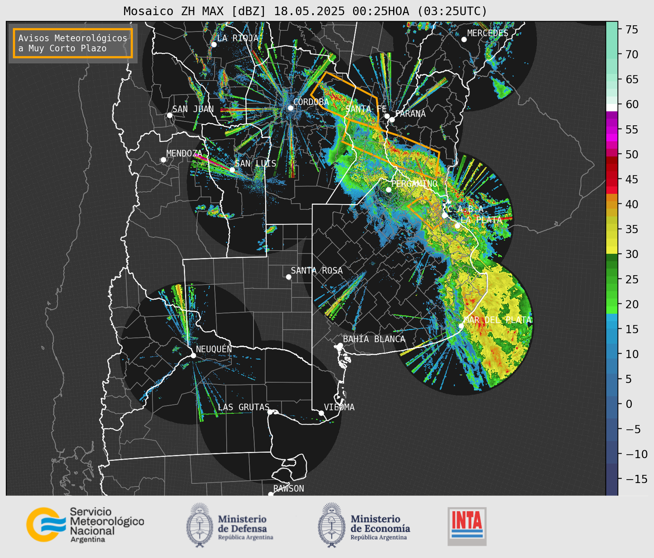Image resolution: width=654 pixels, height=558 pixels.
Task: Click the BAHÍA BLANCA label text
Action: tap(374, 339)
